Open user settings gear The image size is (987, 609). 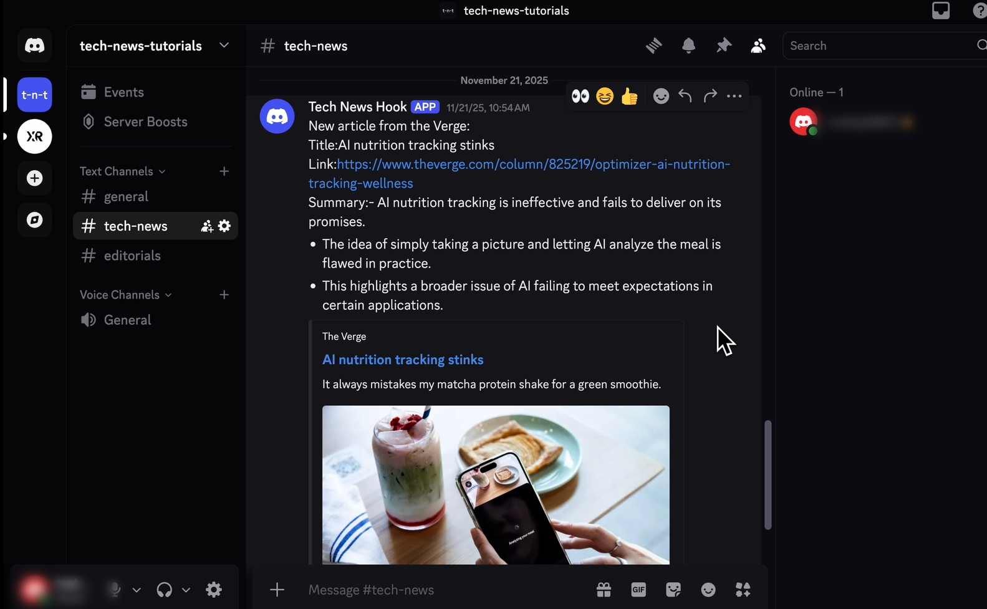click(x=214, y=590)
